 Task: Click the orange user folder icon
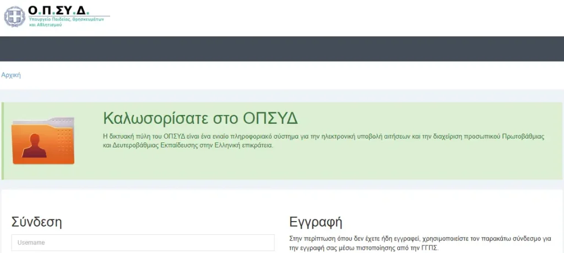(43, 141)
